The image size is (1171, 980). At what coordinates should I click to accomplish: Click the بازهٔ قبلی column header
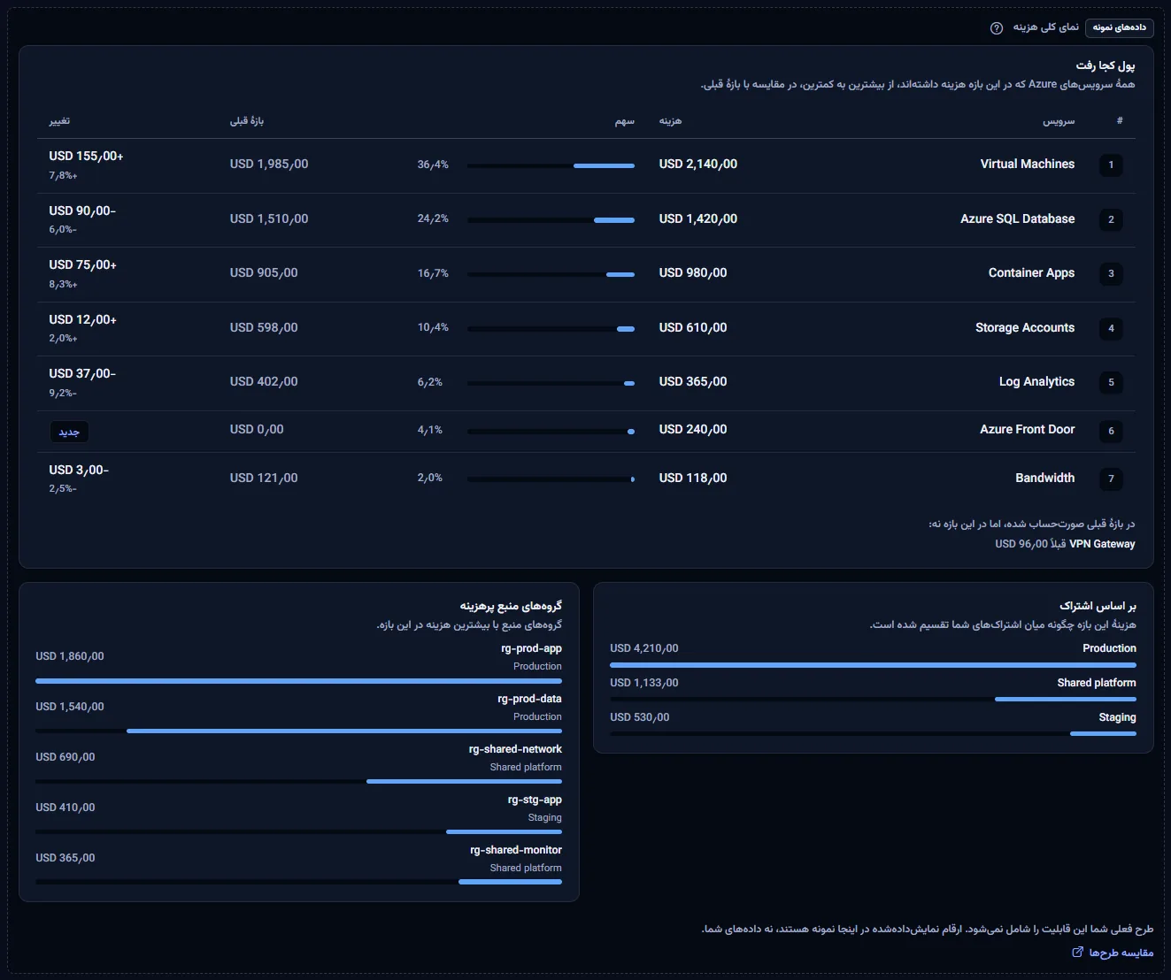click(247, 121)
